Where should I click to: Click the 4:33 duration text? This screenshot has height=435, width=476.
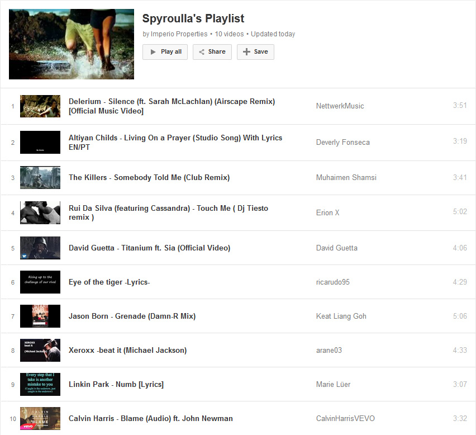click(460, 350)
